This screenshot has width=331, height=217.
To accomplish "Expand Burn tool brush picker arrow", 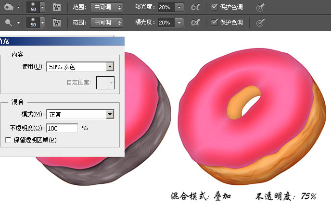I will tap(42, 7).
